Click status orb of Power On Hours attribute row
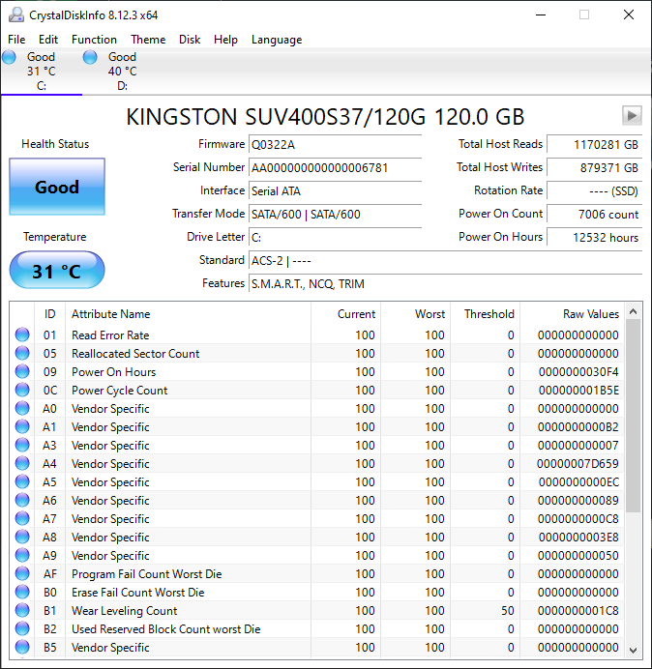Viewport: 652px width, 669px height. [22, 371]
